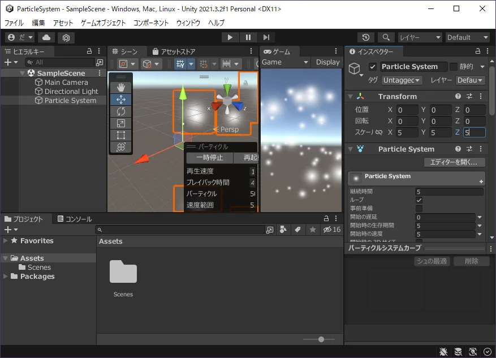Click the Scale Z input field

474,132
